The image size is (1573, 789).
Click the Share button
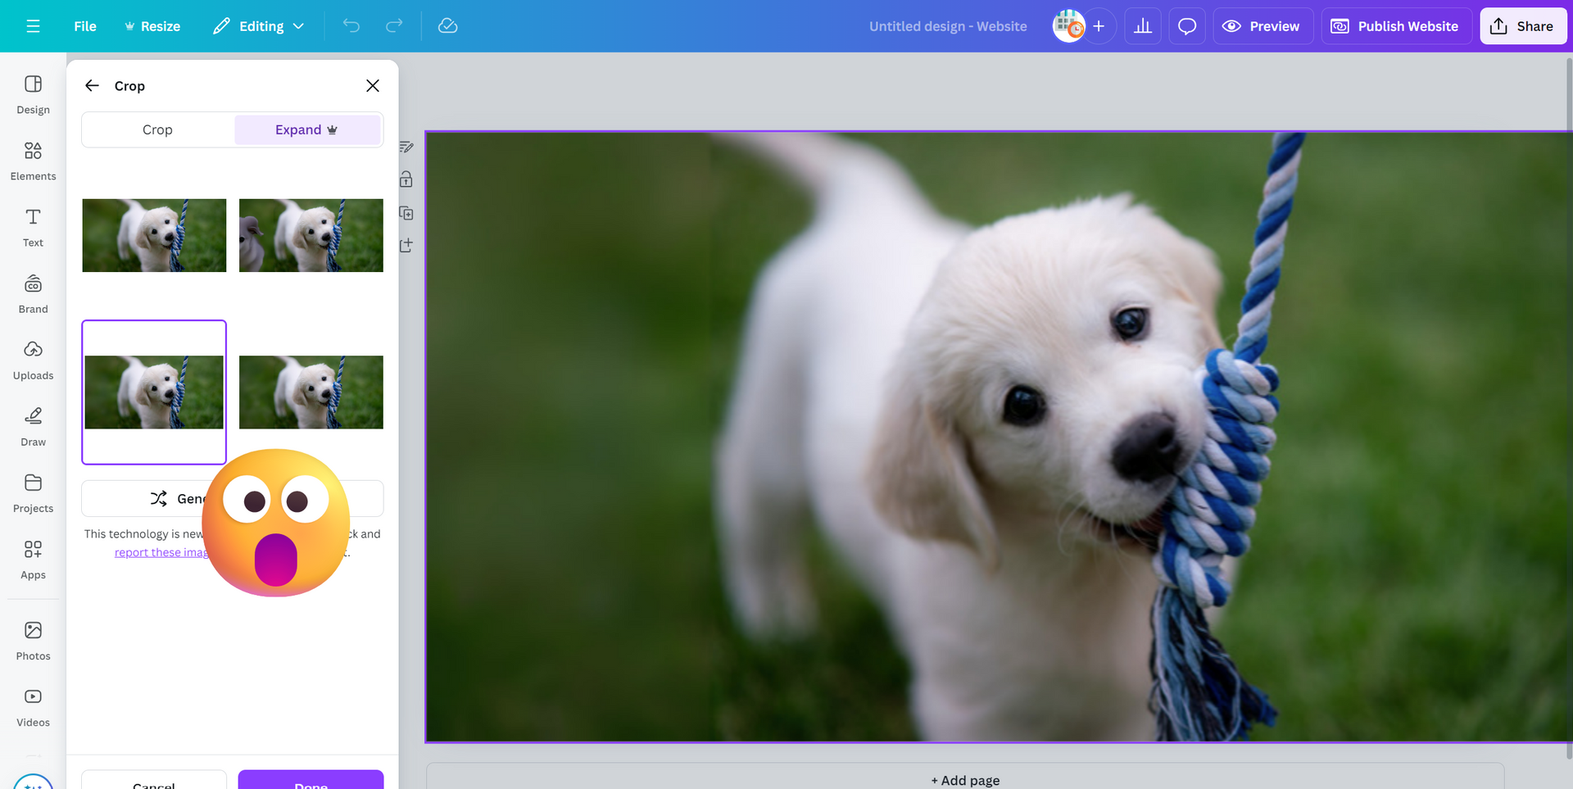coord(1522,26)
